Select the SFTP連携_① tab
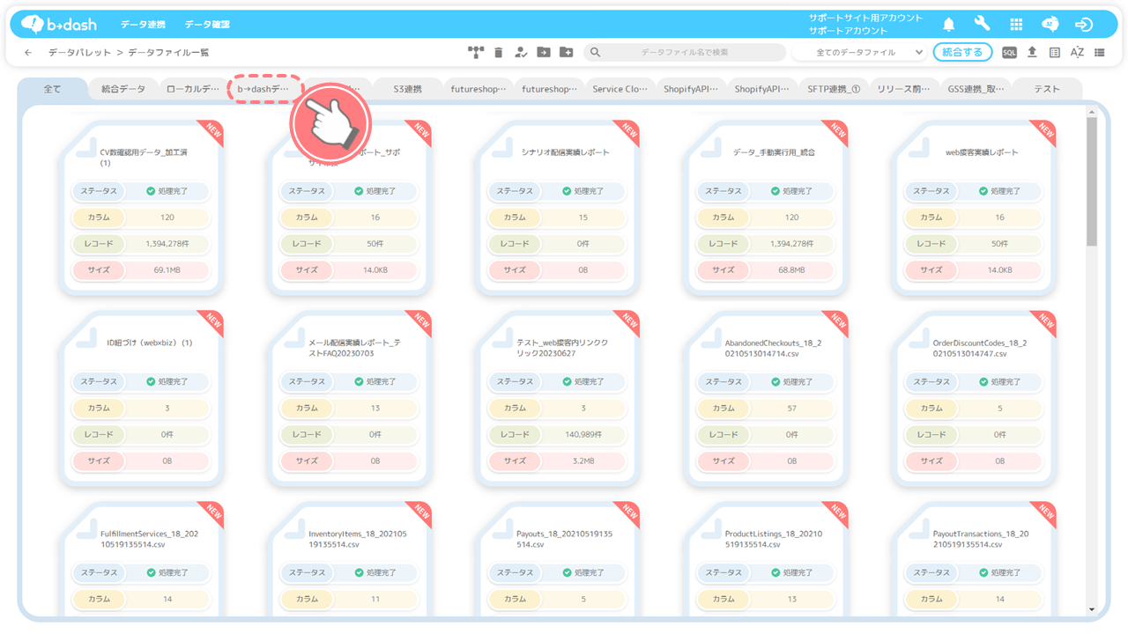 tap(833, 89)
